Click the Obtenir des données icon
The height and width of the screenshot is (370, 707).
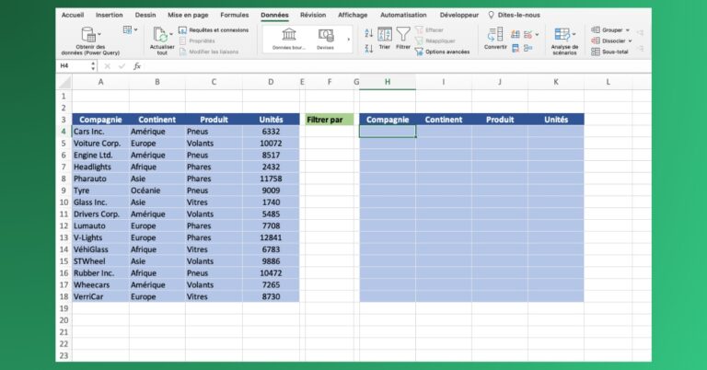coord(89,36)
